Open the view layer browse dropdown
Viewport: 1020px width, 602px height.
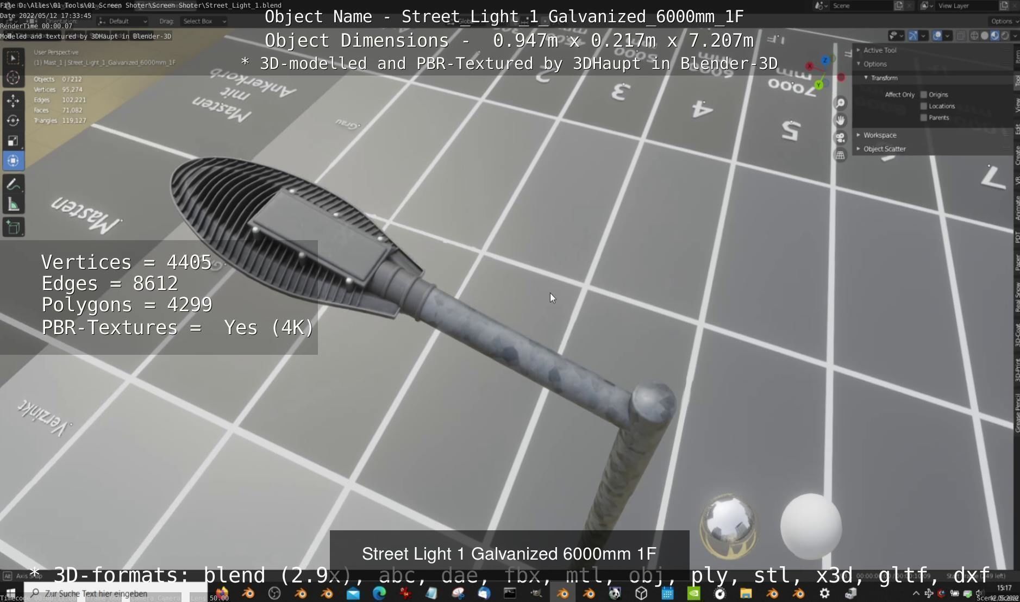click(927, 5)
